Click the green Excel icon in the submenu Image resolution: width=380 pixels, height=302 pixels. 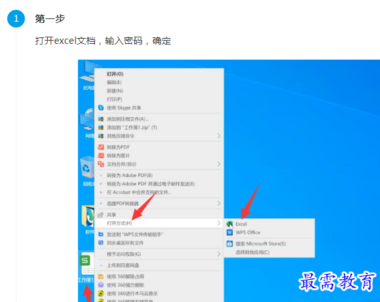pyautogui.click(x=229, y=224)
